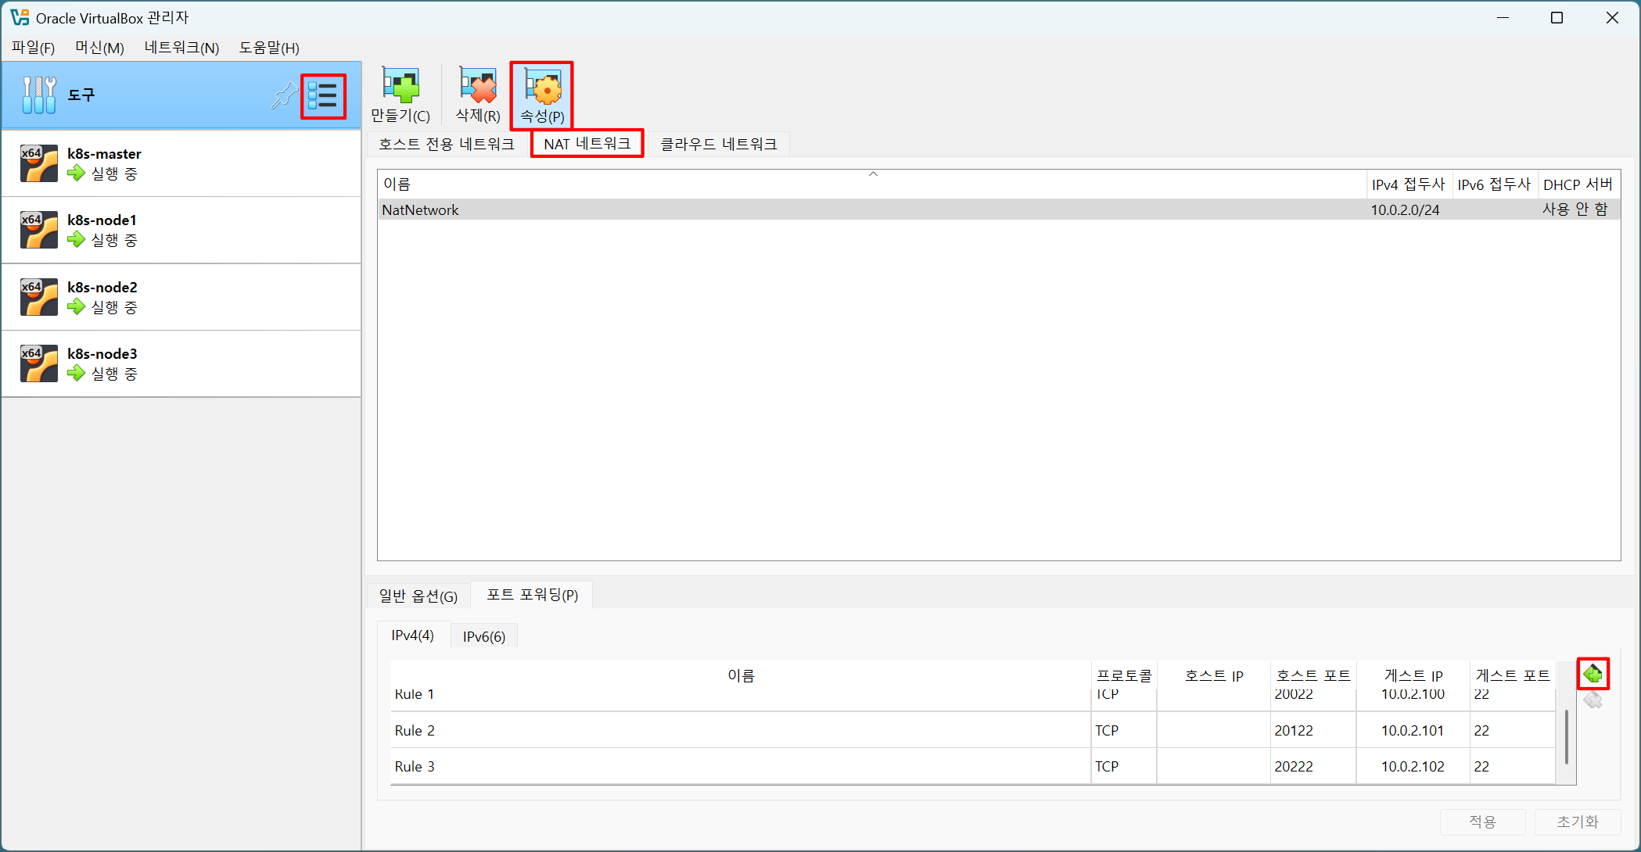The width and height of the screenshot is (1641, 852).
Task: Click the port forwarding table vertical scrollbar
Action: pyautogui.click(x=1566, y=736)
